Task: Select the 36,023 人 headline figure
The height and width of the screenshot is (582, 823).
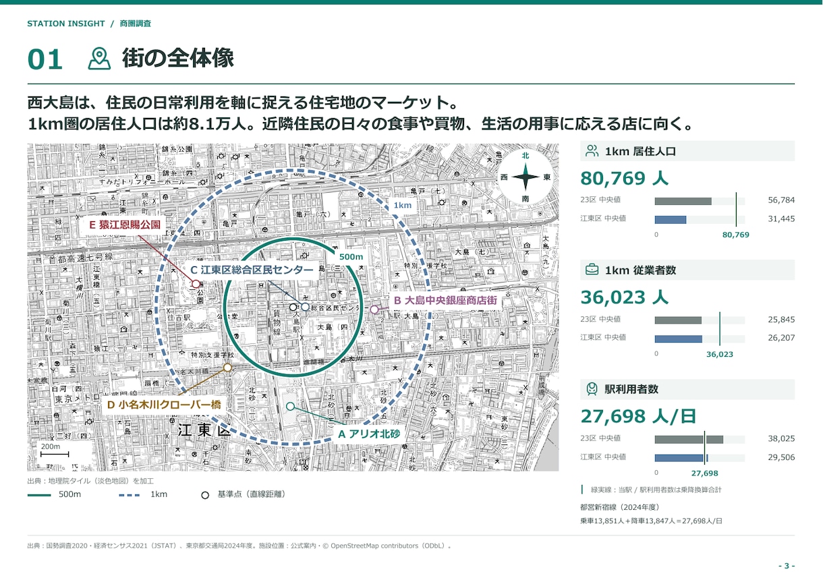Action: (624, 297)
